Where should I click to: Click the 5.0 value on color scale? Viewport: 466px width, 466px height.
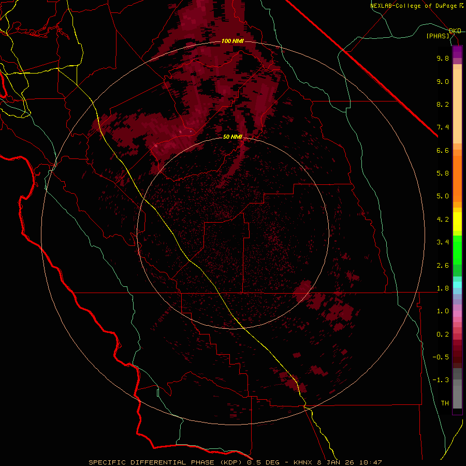coord(443,196)
